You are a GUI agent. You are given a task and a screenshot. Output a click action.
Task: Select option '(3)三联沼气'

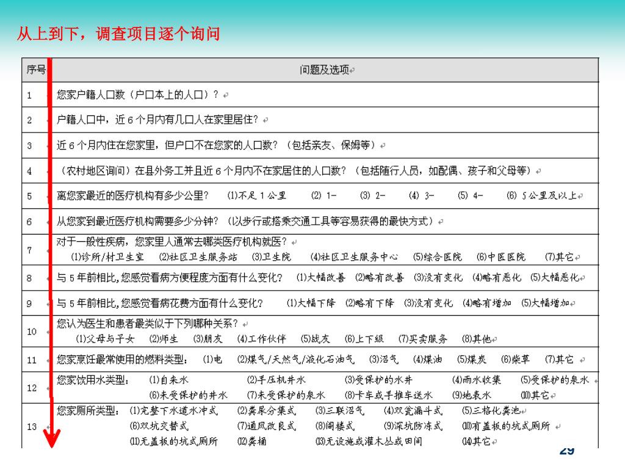pos(339,411)
